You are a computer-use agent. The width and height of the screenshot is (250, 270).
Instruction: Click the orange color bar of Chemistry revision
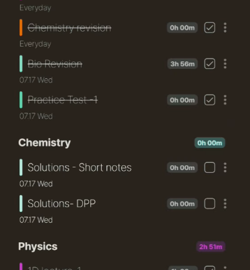(x=21, y=28)
